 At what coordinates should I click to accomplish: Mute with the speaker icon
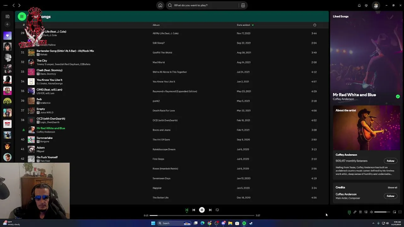[371, 212]
